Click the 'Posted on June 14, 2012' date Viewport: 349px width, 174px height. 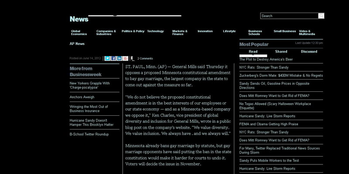[x=85, y=58]
